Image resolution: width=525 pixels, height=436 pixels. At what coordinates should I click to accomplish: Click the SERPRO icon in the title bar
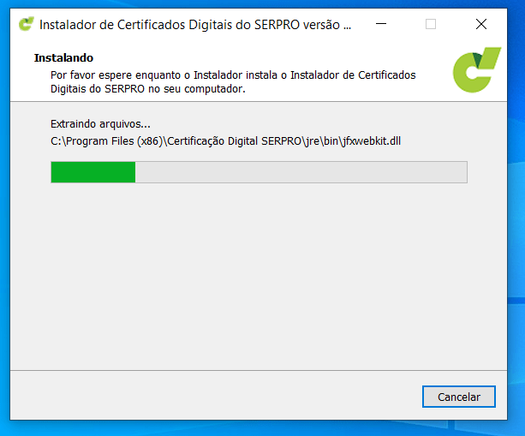27,24
